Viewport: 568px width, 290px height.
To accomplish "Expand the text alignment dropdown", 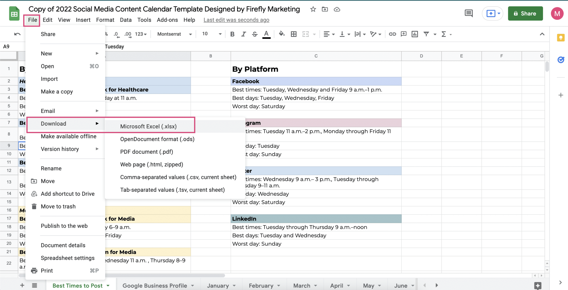I will pyautogui.click(x=332, y=34).
